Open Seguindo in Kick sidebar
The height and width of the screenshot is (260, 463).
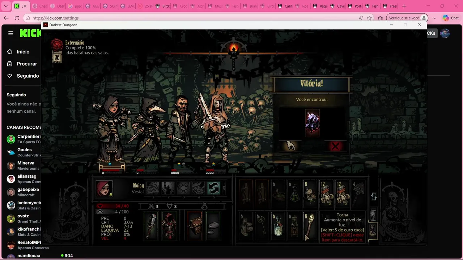tap(28, 76)
